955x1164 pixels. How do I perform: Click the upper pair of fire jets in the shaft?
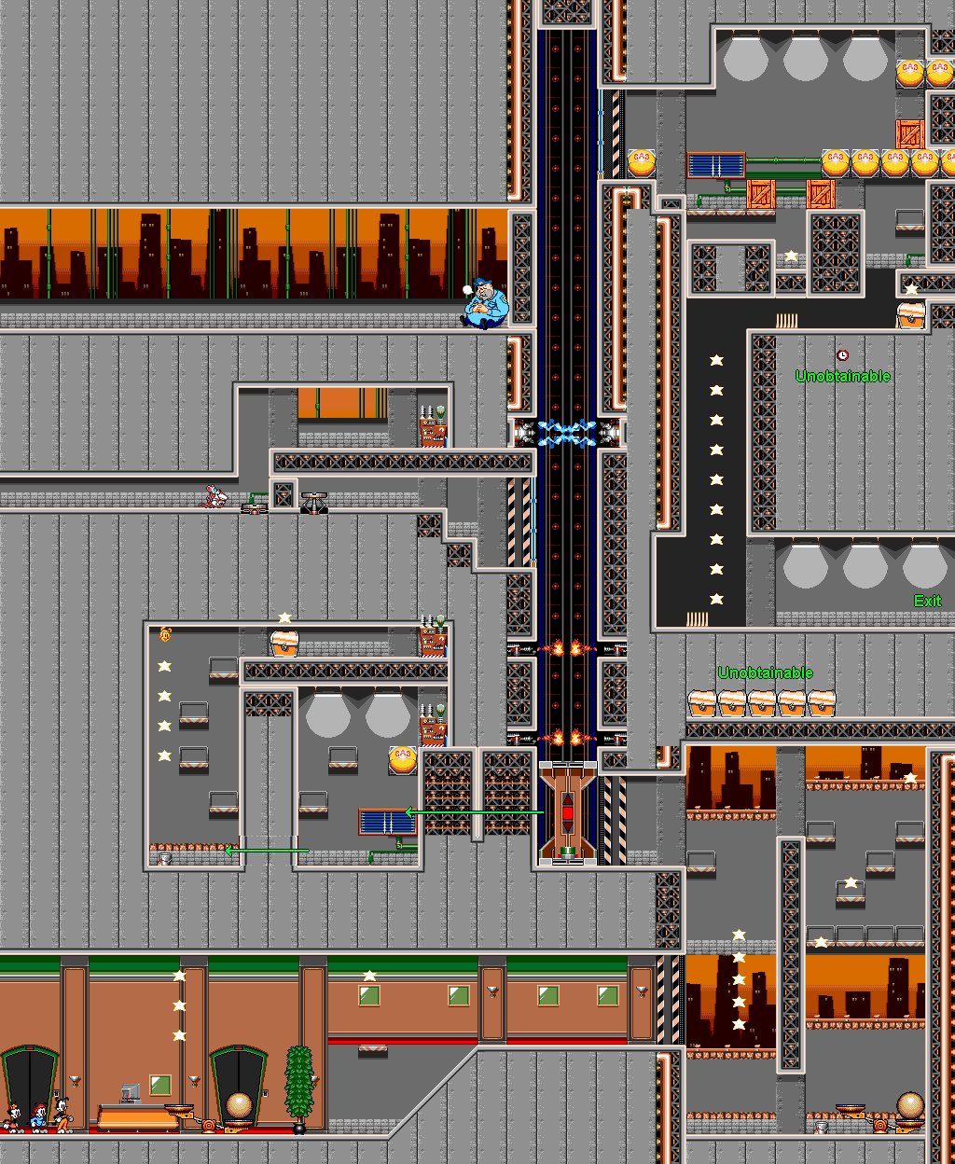coord(567,646)
